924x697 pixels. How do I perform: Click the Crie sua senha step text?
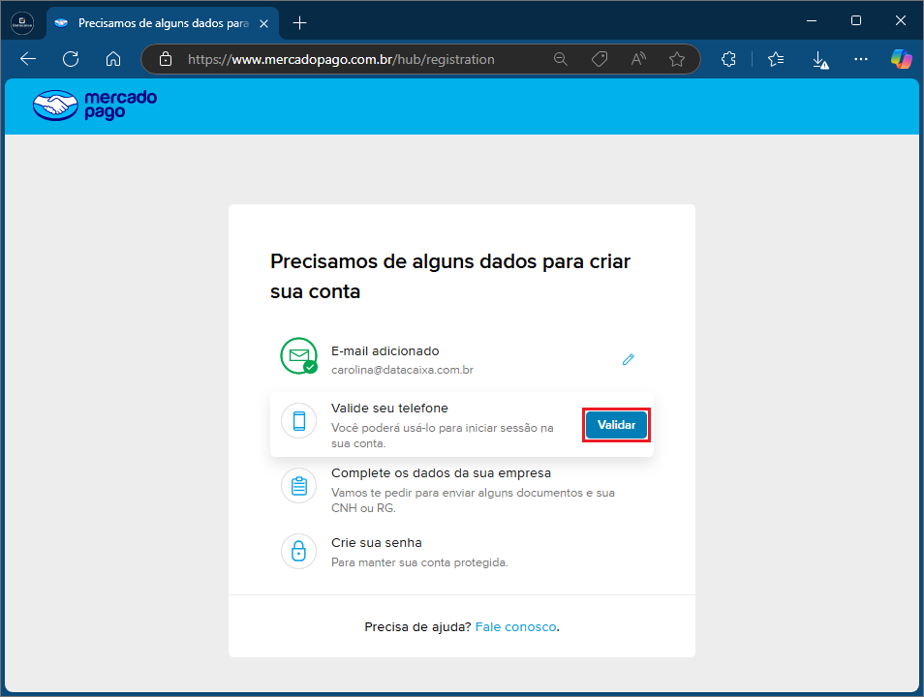click(377, 543)
